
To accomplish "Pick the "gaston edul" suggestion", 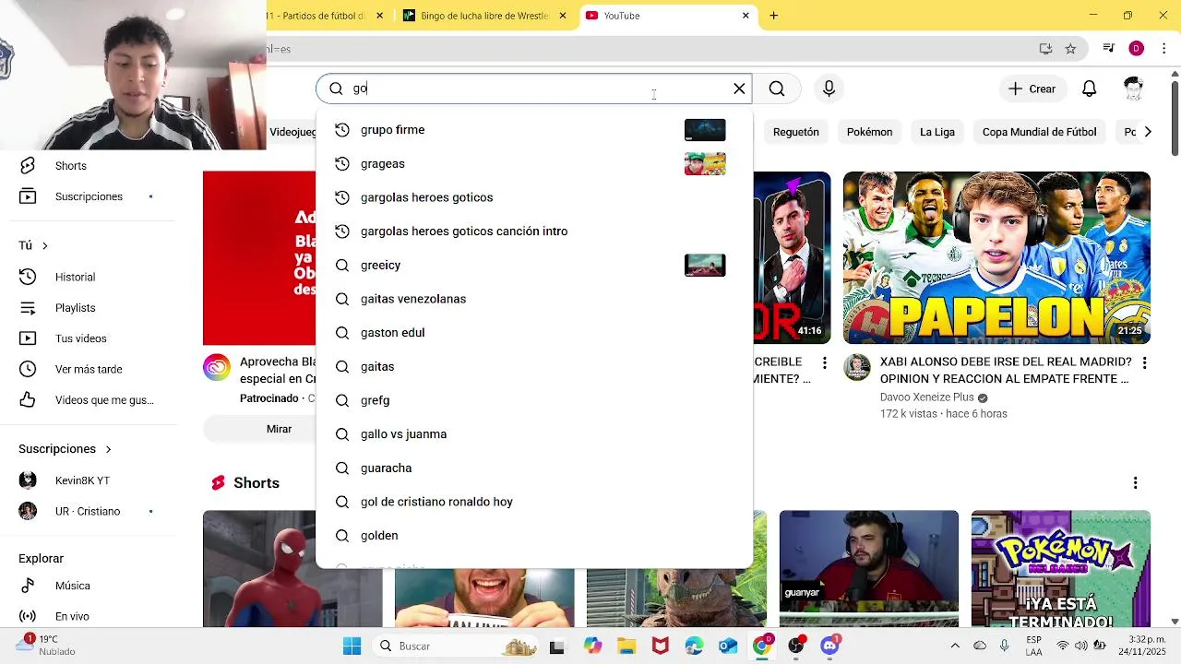I will [x=534, y=333].
